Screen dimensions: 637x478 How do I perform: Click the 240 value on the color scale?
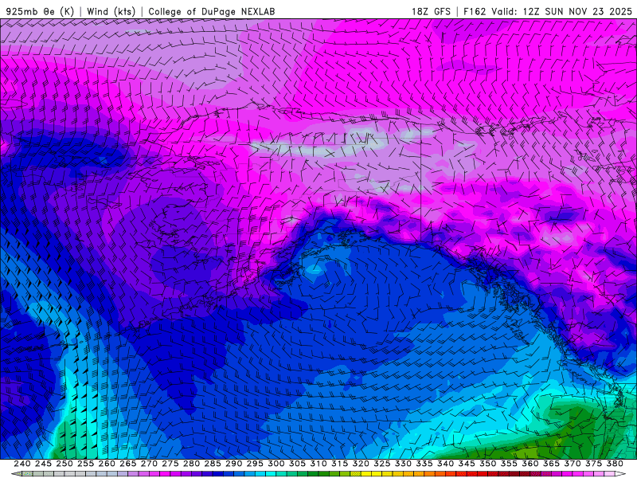(22, 464)
